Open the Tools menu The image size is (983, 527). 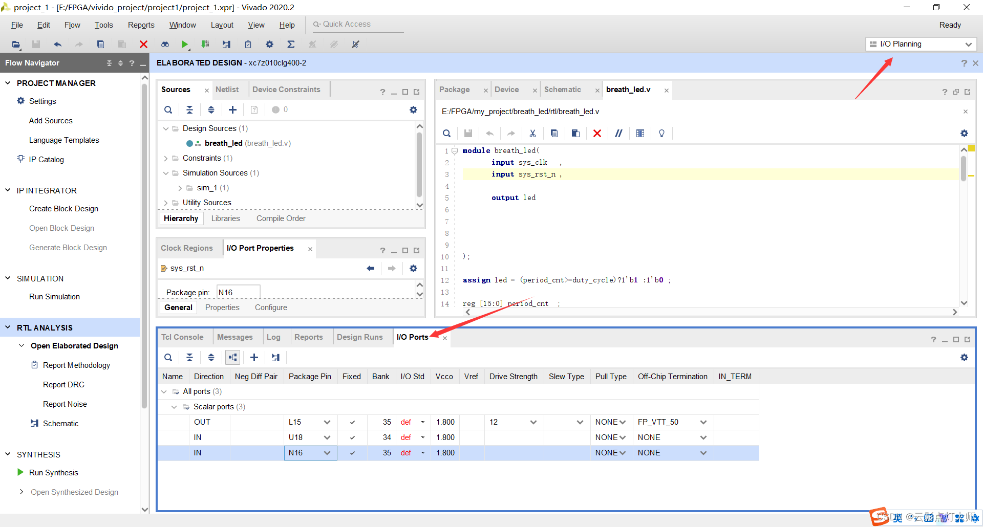tap(103, 25)
